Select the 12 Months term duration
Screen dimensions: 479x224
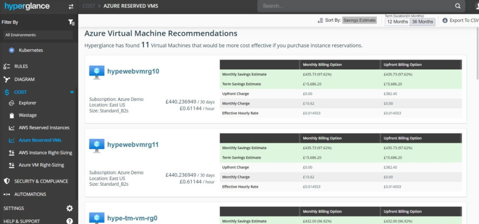tap(397, 22)
